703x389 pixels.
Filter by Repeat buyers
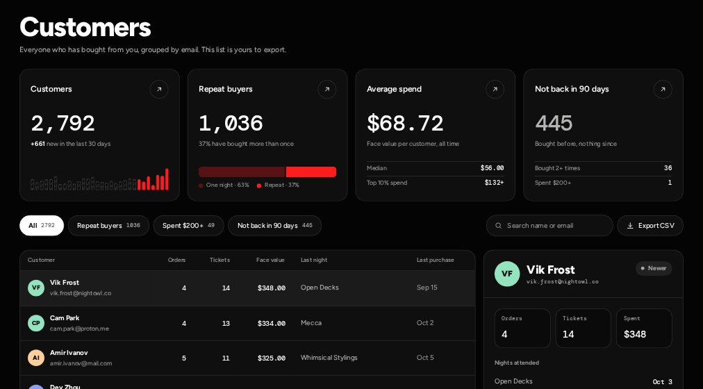[108, 226]
